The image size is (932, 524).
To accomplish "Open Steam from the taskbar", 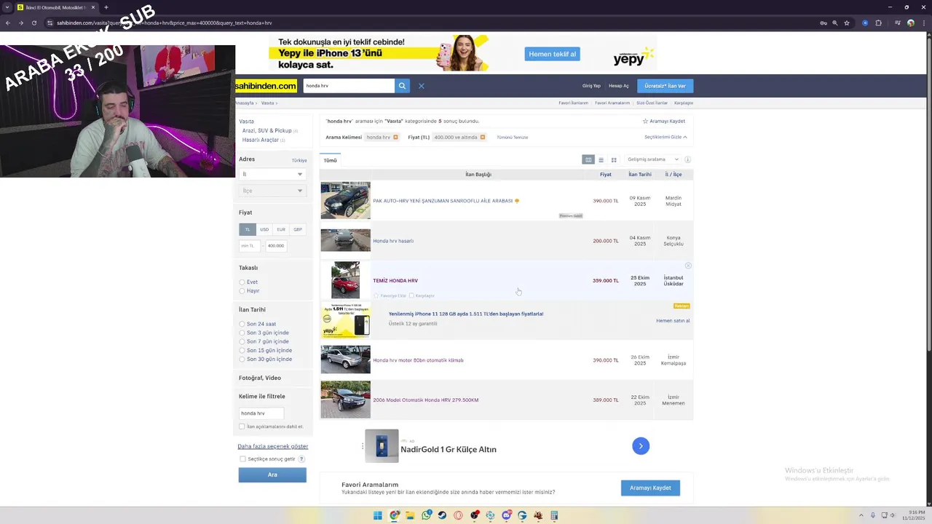I will [x=442, y=515].
